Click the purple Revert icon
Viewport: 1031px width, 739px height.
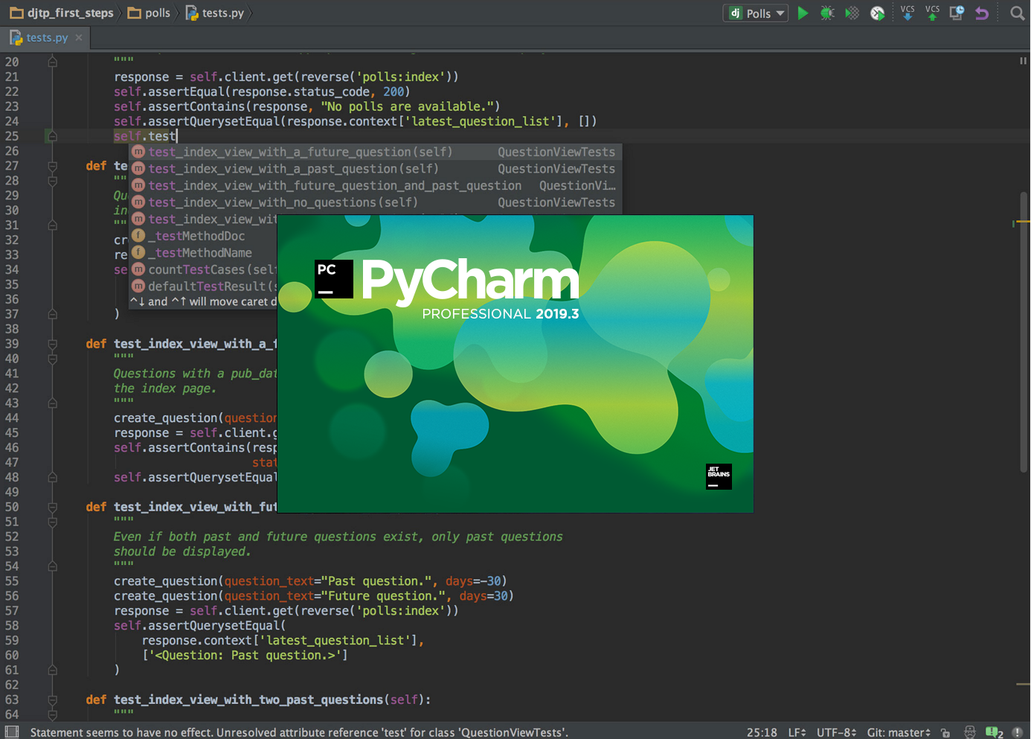click(x=982, y=13)
